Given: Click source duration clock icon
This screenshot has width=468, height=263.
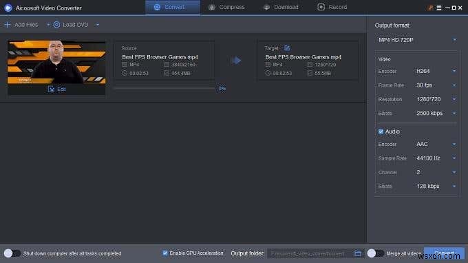Looking at the screenshot, I should pos(125,73).
